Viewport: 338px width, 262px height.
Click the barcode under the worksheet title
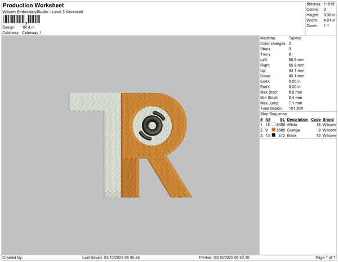click(x=21, y=19)
